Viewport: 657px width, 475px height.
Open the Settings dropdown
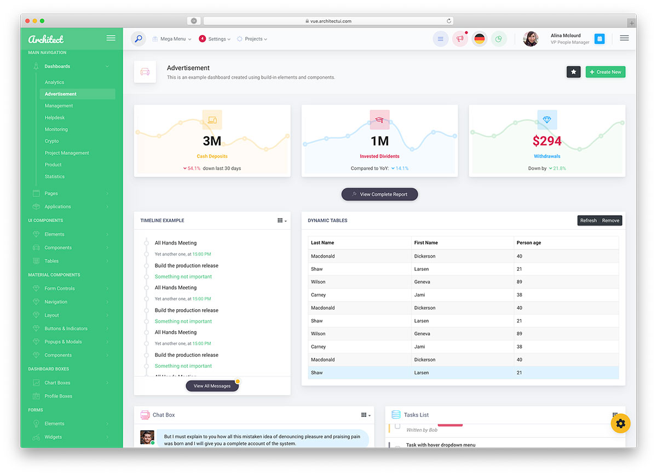point(215,39)
